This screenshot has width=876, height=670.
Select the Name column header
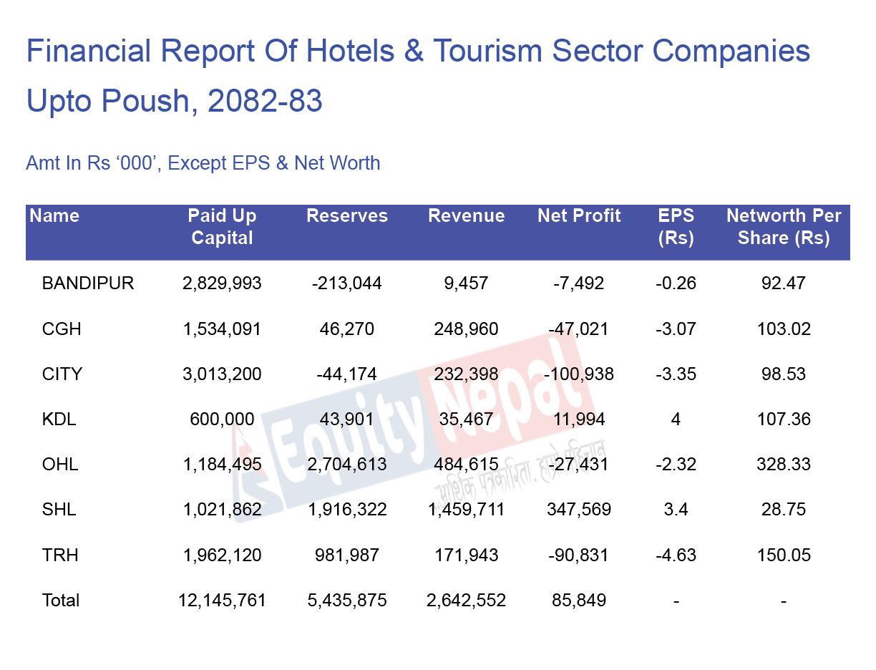coord(55,216)
